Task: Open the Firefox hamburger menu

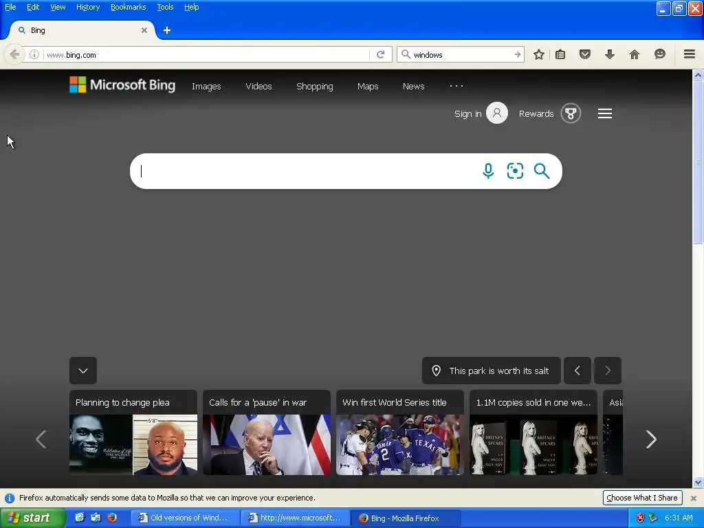Action: coord(690,54)
